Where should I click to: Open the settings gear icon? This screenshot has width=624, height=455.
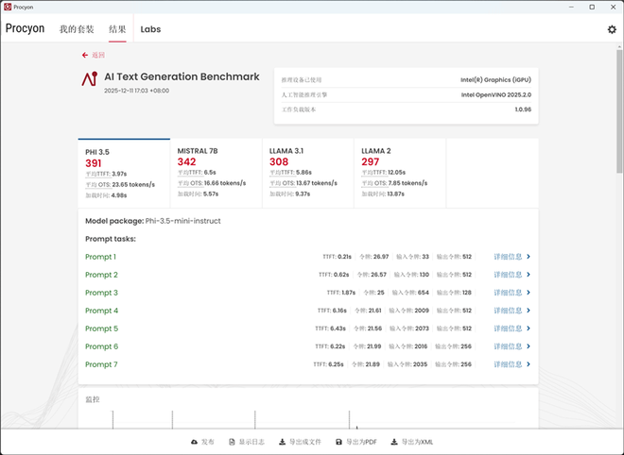coord(612,29)
